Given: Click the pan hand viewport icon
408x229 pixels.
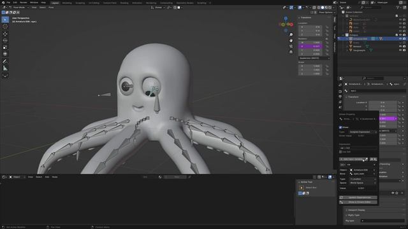Looking at the screenshot, I should click(291, 41).
